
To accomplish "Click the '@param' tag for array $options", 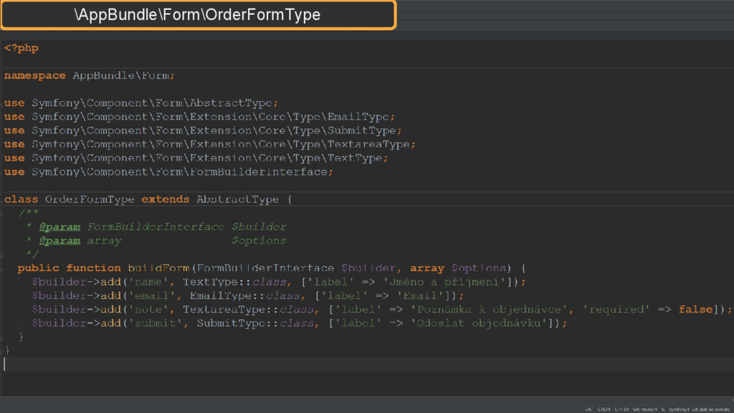I will [59, 241].
